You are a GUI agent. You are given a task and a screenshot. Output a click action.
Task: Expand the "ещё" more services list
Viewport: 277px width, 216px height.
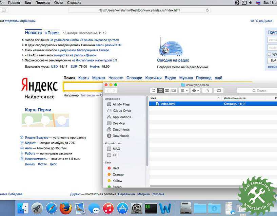coord(218,78)
